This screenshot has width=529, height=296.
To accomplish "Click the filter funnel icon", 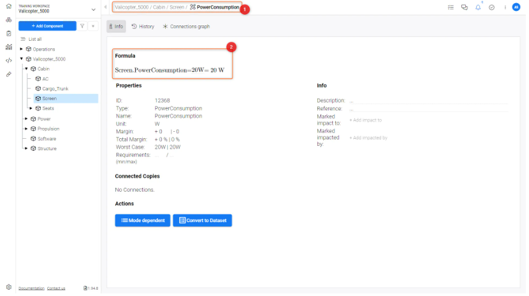I will pos(83,26).
